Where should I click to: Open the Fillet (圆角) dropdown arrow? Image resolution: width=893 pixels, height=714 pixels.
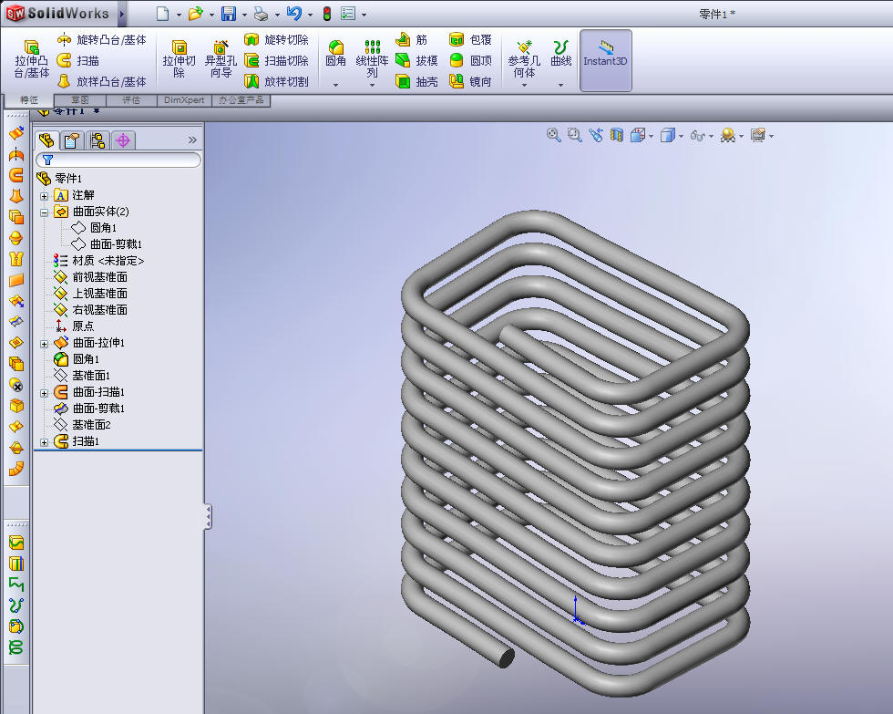click(x=335, y=85)
